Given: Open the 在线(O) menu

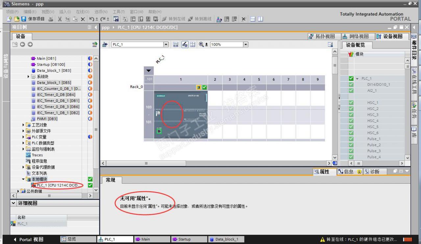Looking at the screenshot, I should point(83,12).
